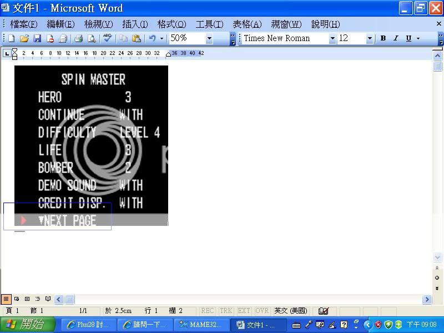This screenshot has height=333, width=444.
Task: Click the Paste clipboard icon
Action: (137, 38)
